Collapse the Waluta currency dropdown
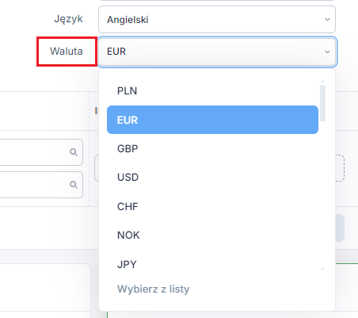 [217, 52]
